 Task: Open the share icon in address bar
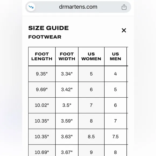coord(124,7)
